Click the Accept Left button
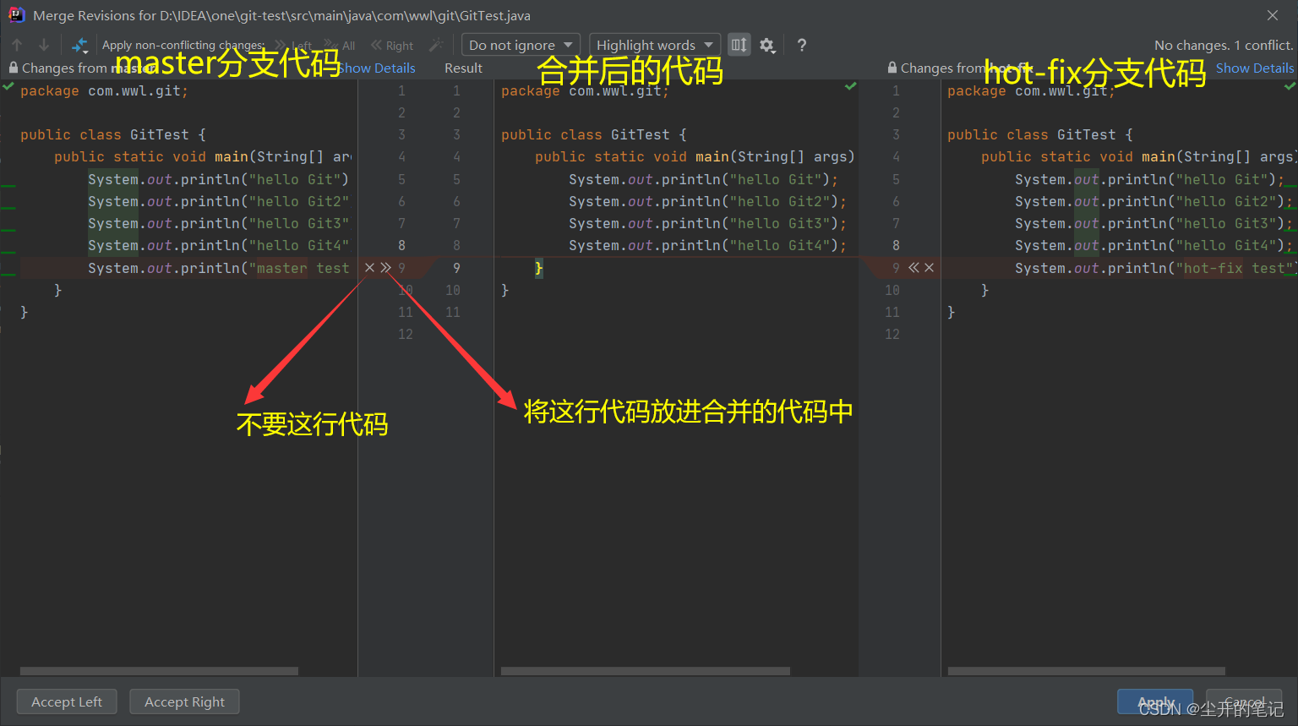The height and width of the screenshot is (726, 1298). 66,701
